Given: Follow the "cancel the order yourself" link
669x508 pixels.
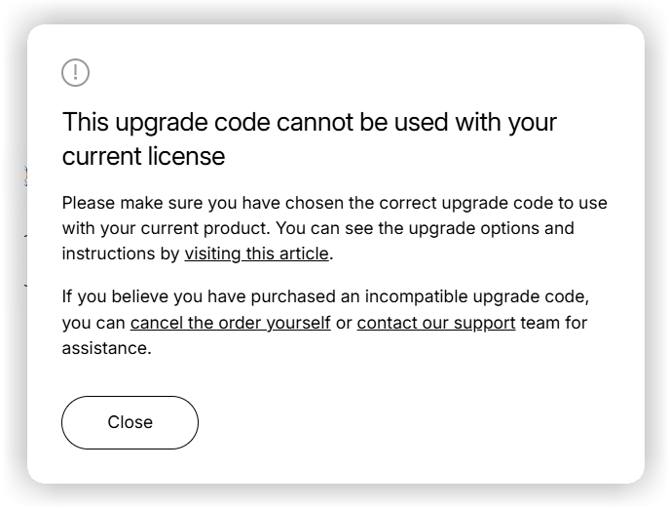Looking at the screenshot, I should click(x=230, y=323).
